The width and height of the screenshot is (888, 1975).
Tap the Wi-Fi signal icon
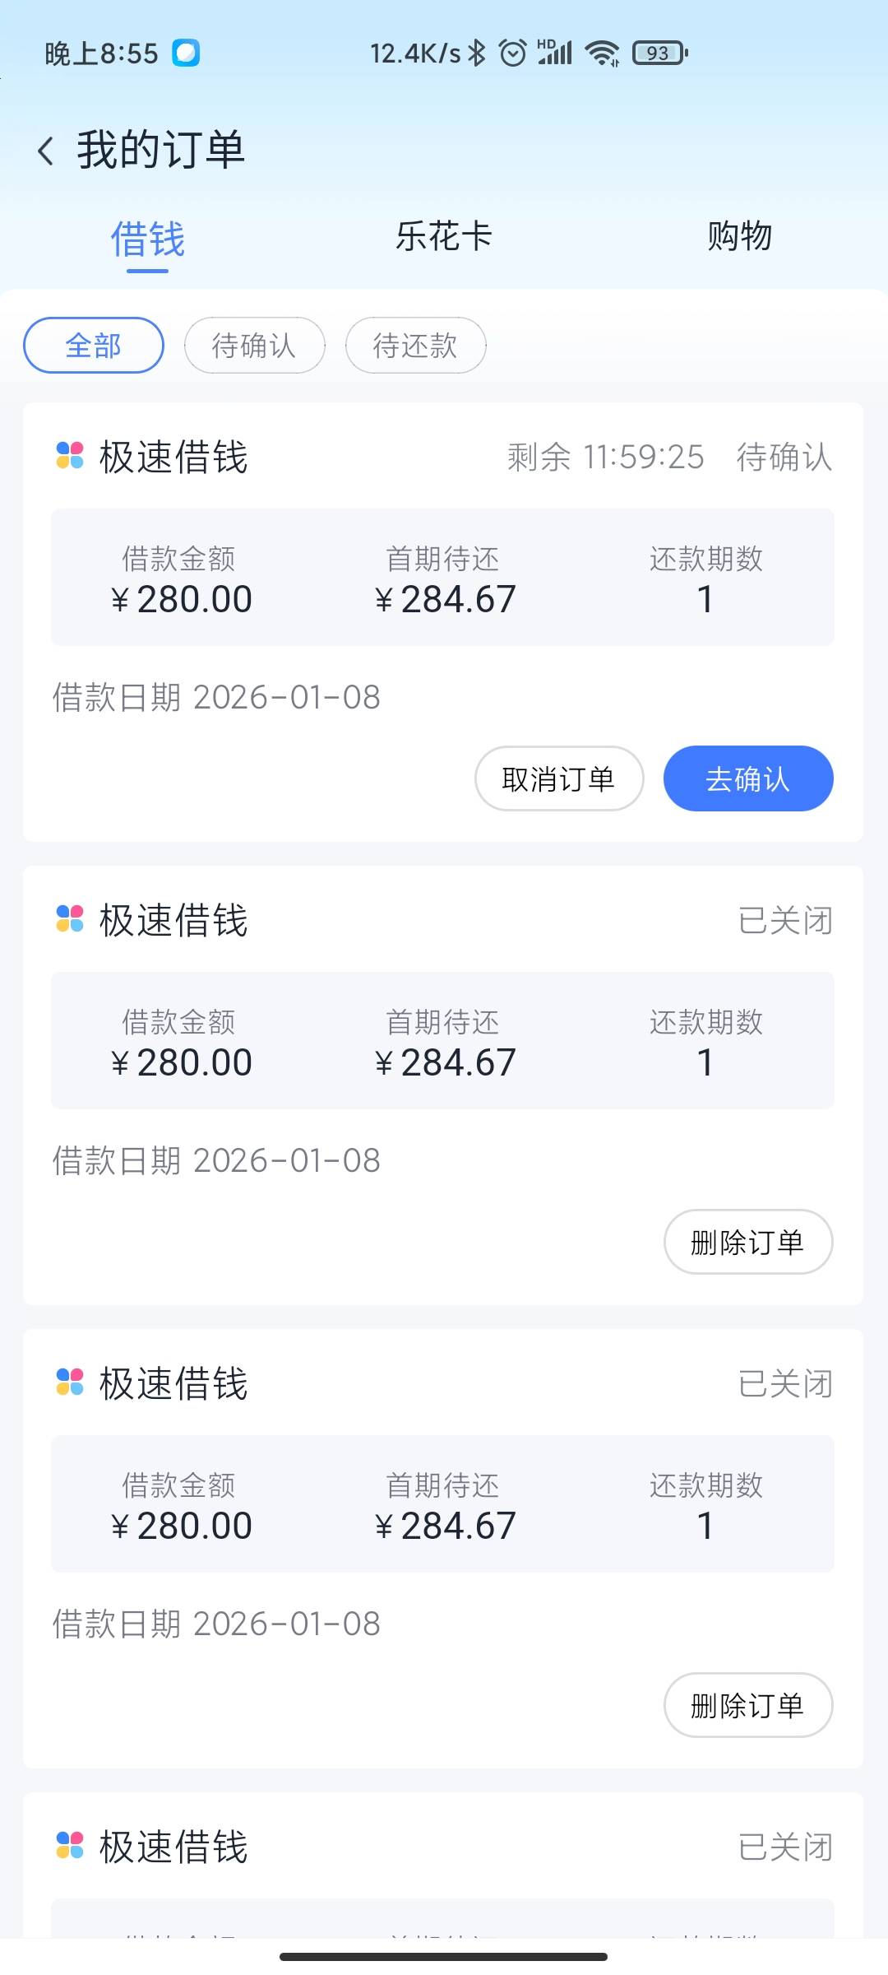603,53
